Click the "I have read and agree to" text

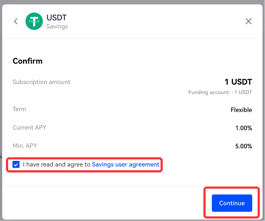(57, 164)
